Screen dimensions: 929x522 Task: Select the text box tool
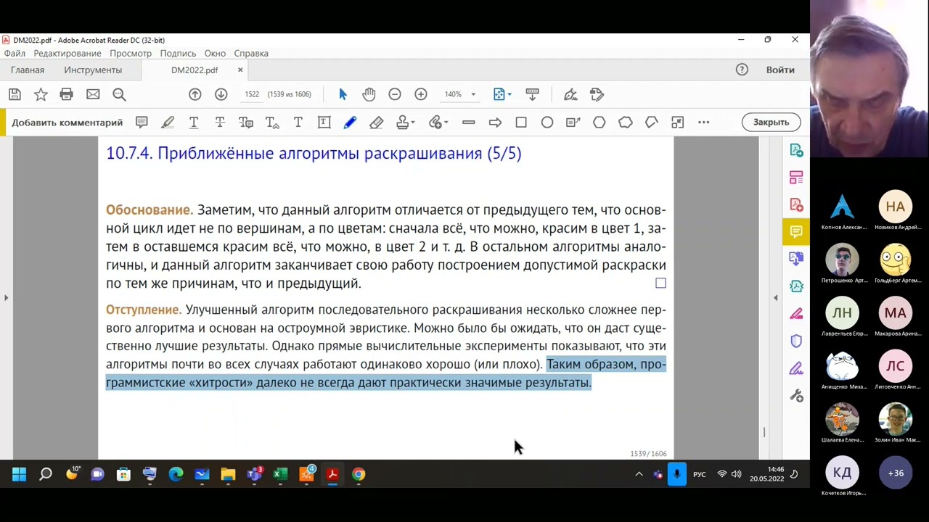(324, 123)
